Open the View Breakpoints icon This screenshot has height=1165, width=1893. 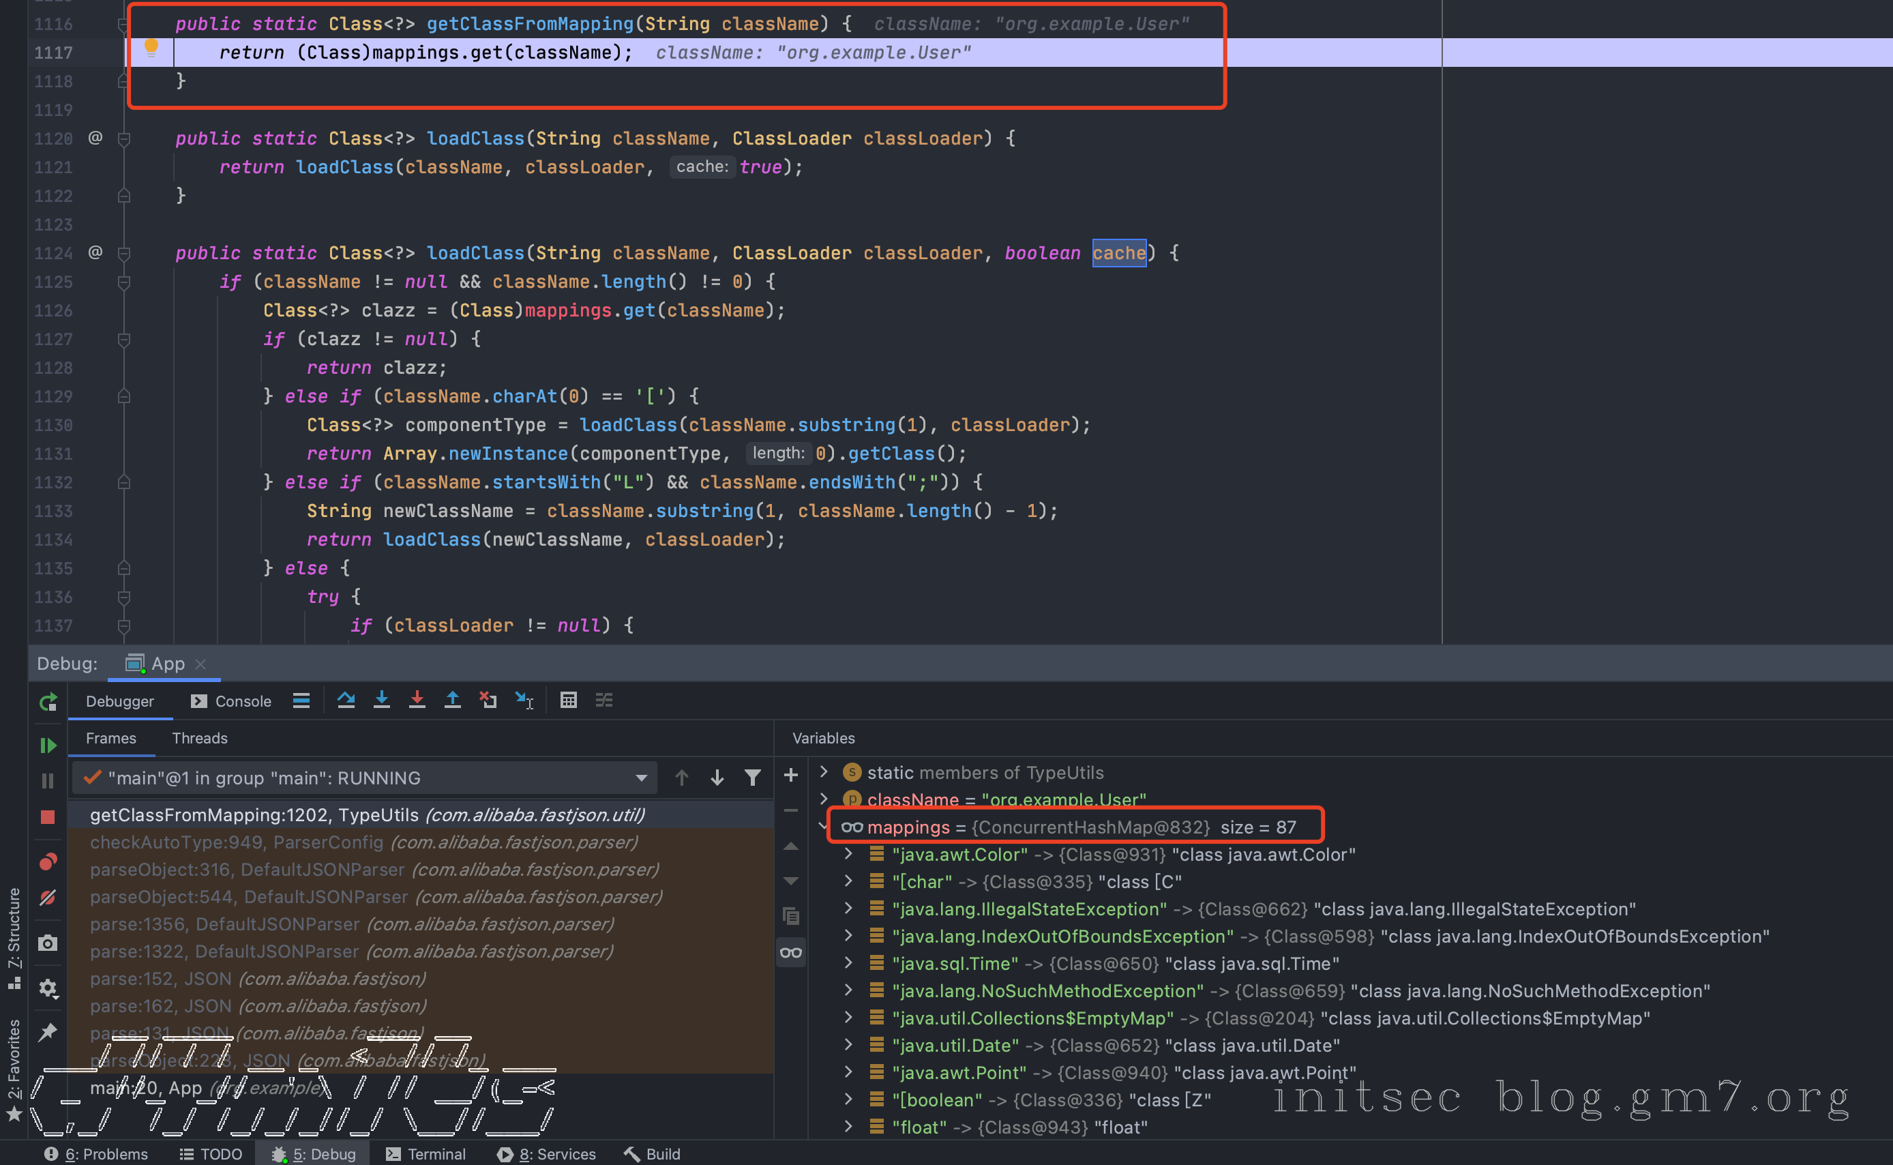(48, 861)
